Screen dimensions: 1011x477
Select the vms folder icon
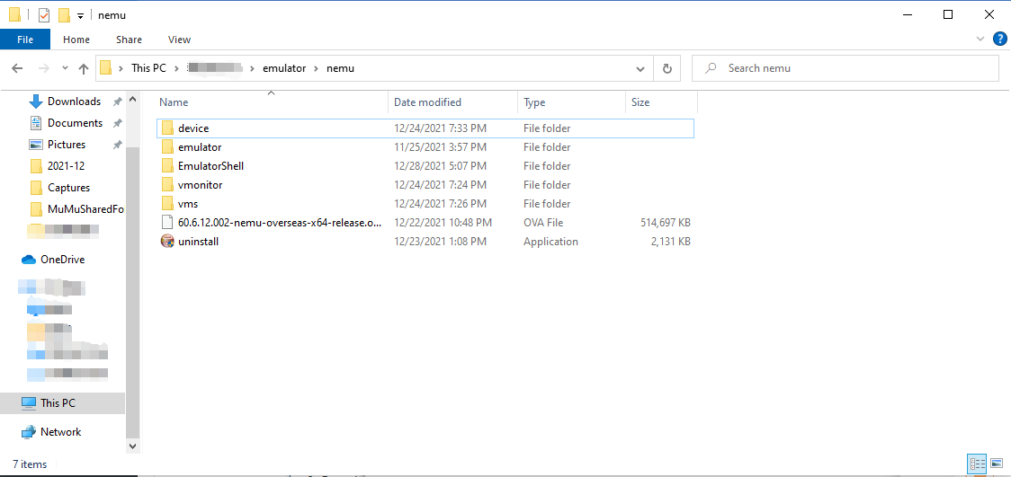pos(167,203)
